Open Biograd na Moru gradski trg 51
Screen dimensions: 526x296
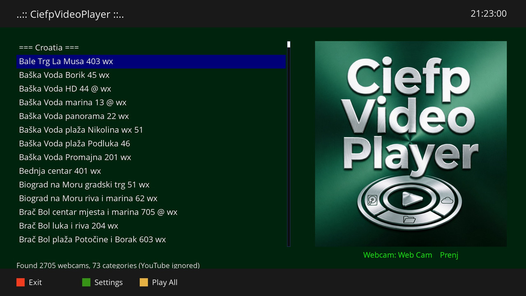[151, 185]
